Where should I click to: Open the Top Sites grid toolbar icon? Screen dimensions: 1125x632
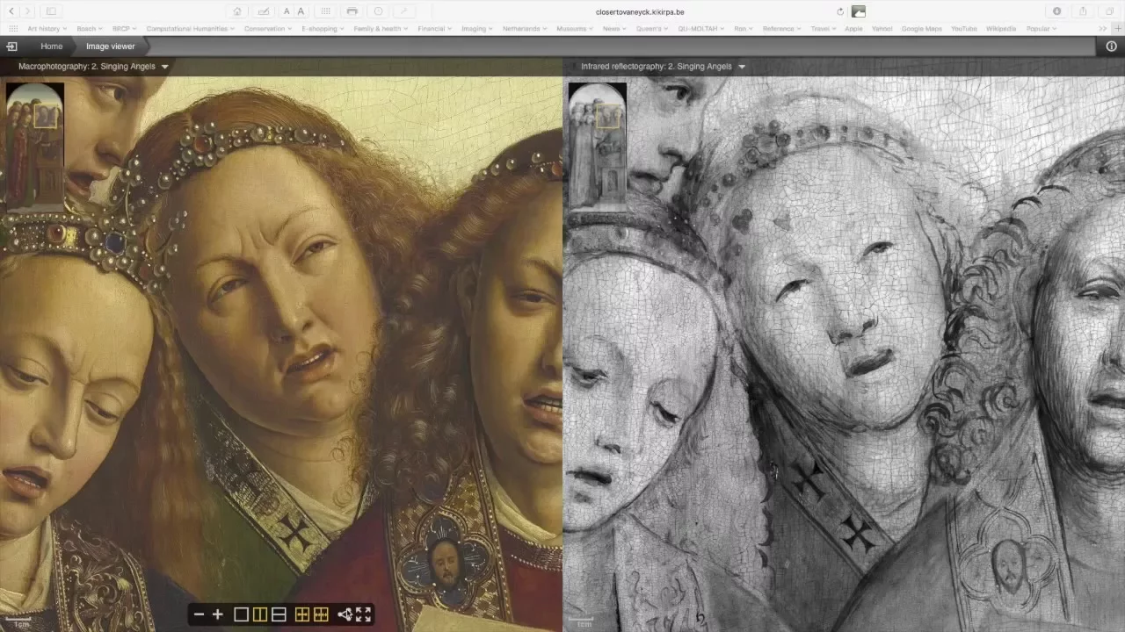click(x=326, y=11)
